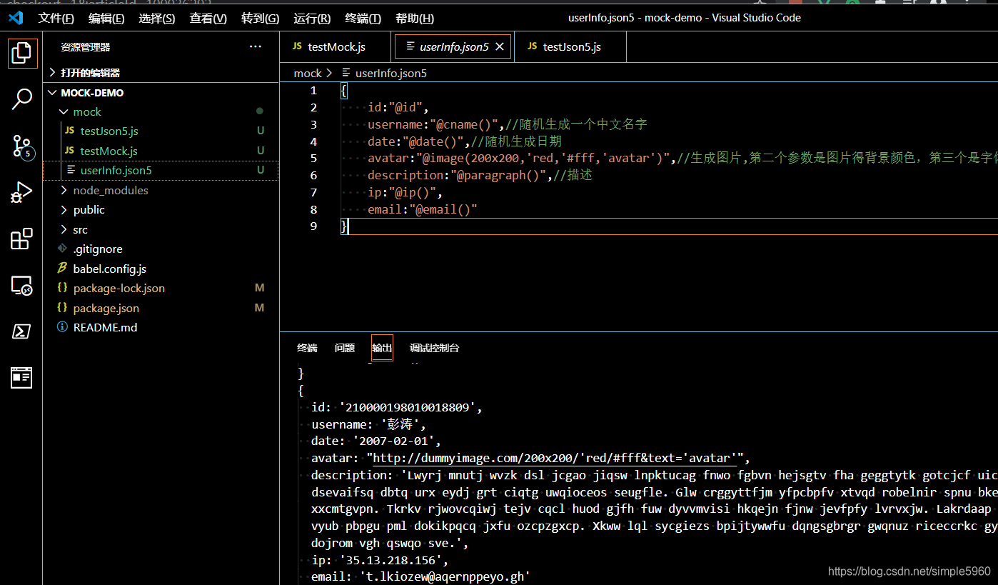Open Source Control view with 5 changes

[23, 146]
